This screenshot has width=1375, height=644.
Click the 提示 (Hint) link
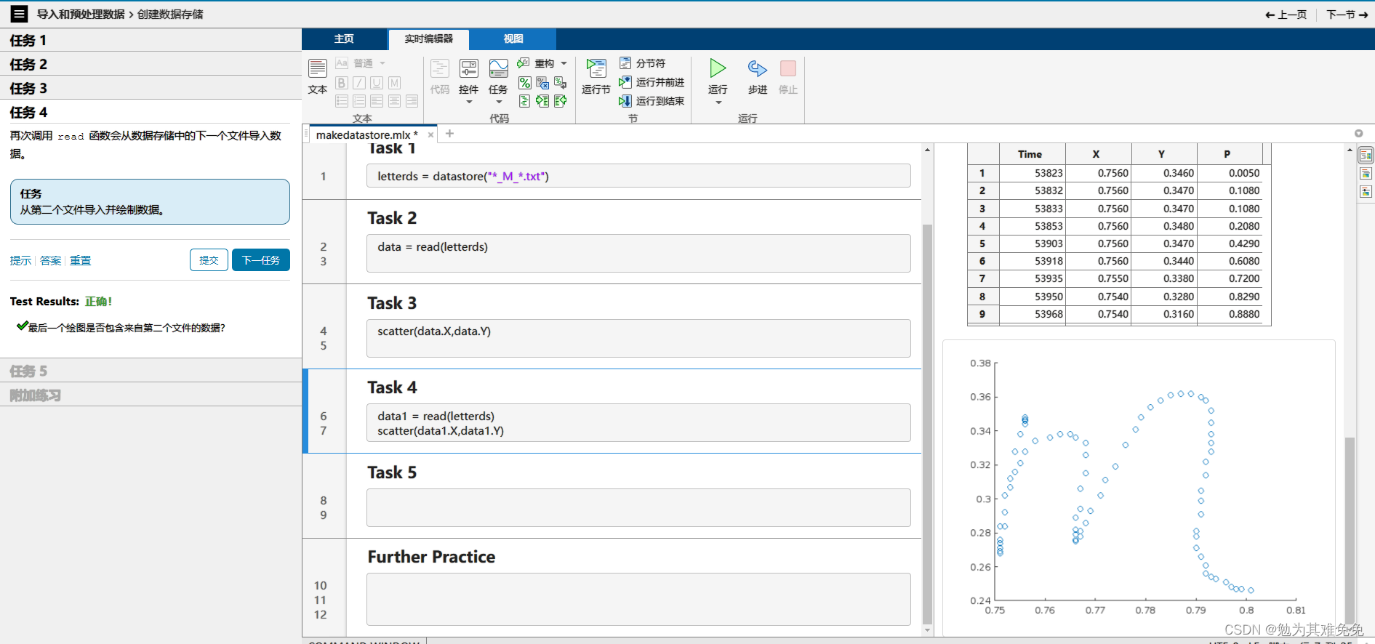[x=20, y=260]
